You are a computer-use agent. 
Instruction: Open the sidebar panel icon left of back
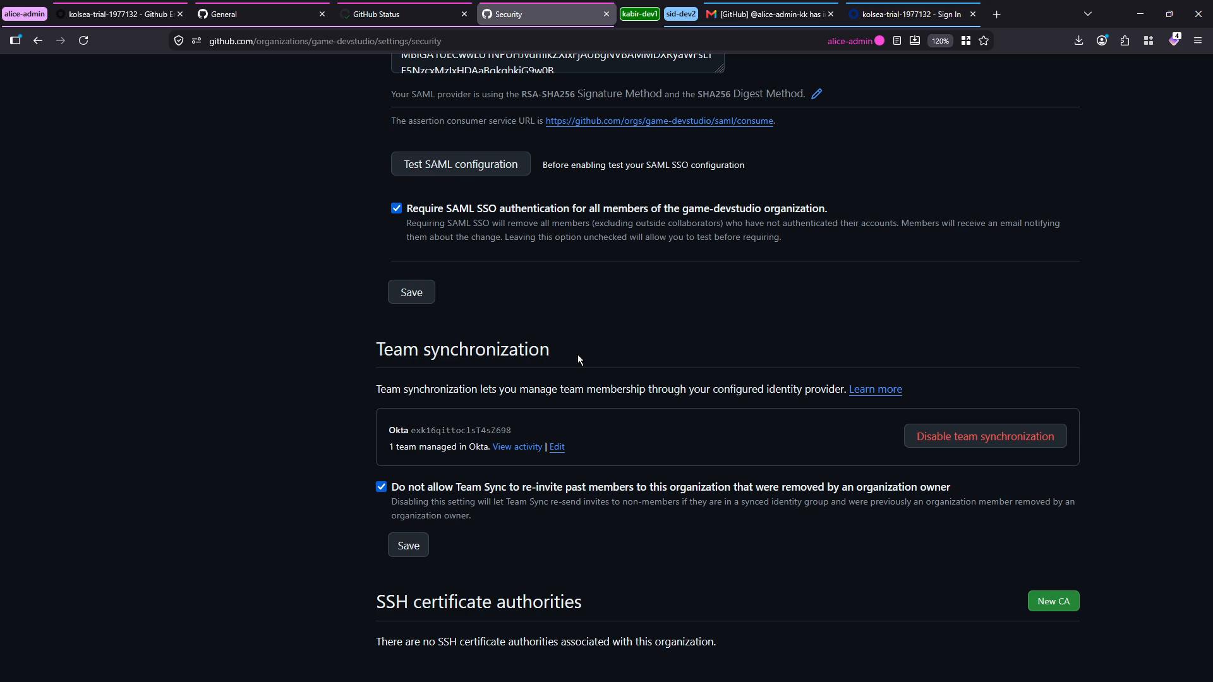point(15,41)
